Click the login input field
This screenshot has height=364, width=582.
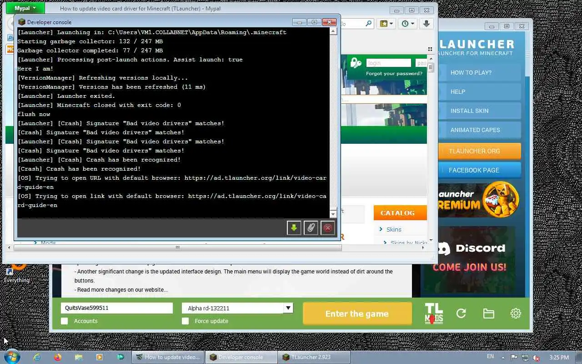pyautogui.click(x=388, y=63)
